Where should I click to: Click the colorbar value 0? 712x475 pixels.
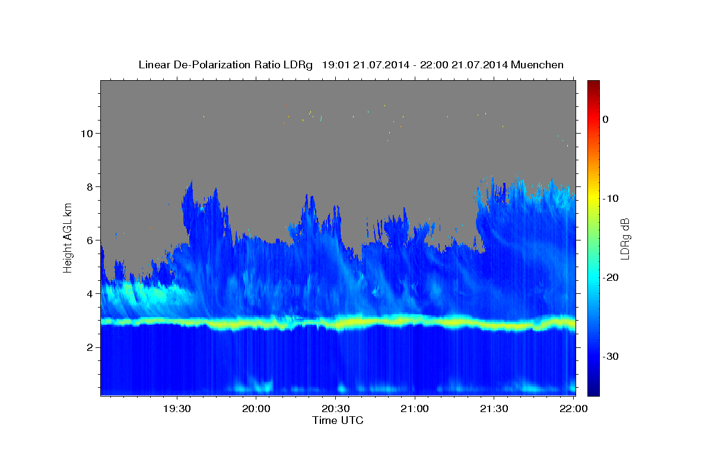(606, 119)
